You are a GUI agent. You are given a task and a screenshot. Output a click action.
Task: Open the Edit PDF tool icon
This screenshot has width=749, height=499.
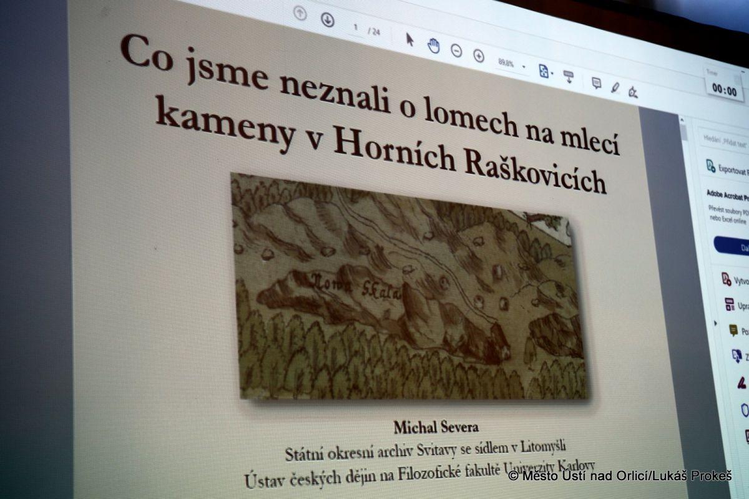click(x=728, y=304)
